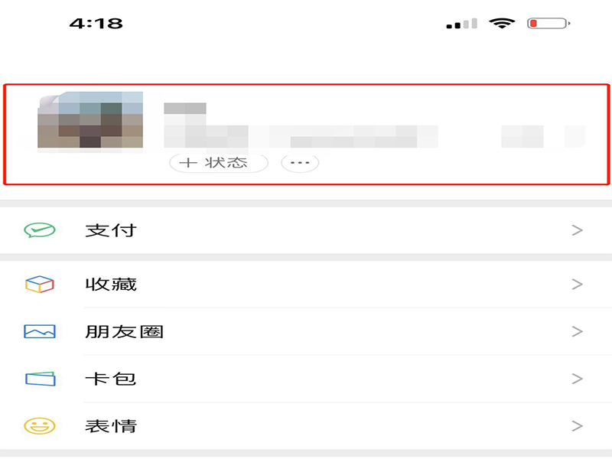Tap the cellular signal bars
Viewport: 612px width, 459px height.
click(x=462, y=24)
